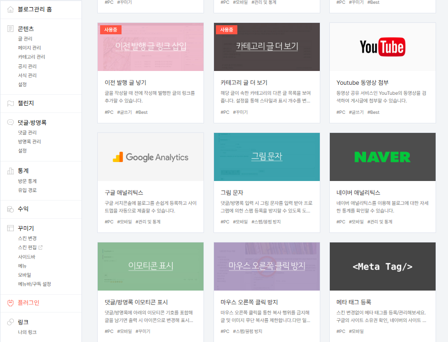448x342 pixels.
Task: Open the Google Analytics plugin thumbnail
Action: [x=151, y=157]
